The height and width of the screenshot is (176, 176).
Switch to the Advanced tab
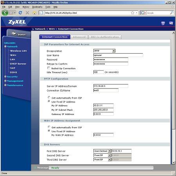point(79,37)
